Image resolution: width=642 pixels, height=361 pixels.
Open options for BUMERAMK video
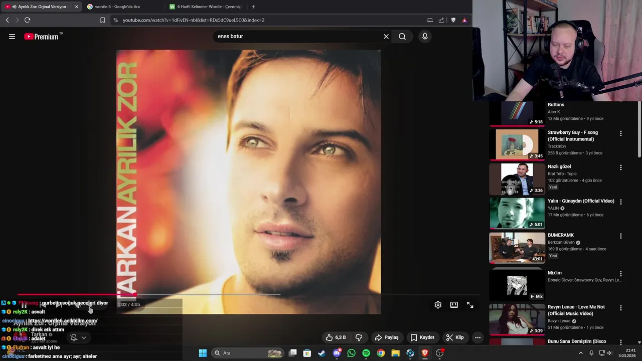pyautogui.click(x=621, y=236)
